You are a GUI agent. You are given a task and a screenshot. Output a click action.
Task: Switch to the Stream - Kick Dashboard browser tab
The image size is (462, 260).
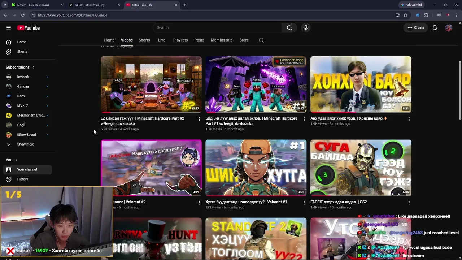[37, 5]
